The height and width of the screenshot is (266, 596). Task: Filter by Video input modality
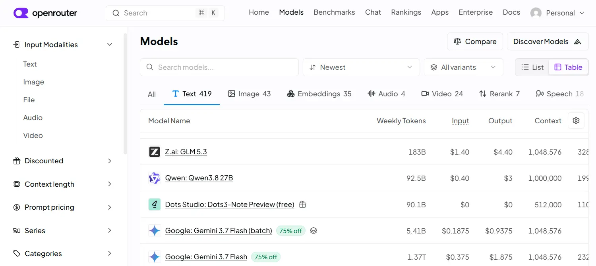click(x=33, y=135)
